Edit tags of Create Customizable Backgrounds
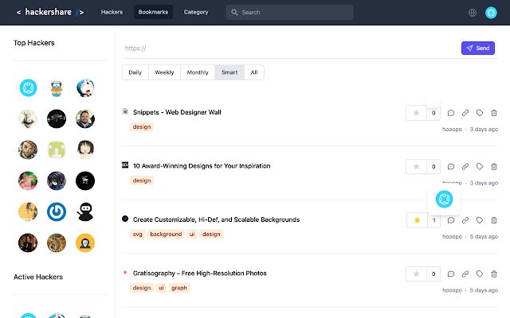This screenshot has width=510, height=318. [480, 220]
